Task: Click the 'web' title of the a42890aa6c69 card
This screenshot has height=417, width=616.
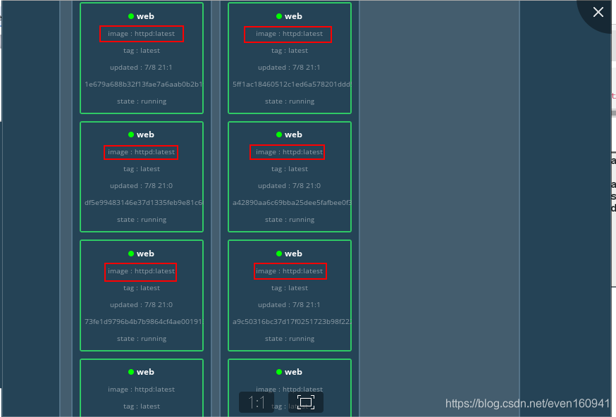Action: [293, 135]
